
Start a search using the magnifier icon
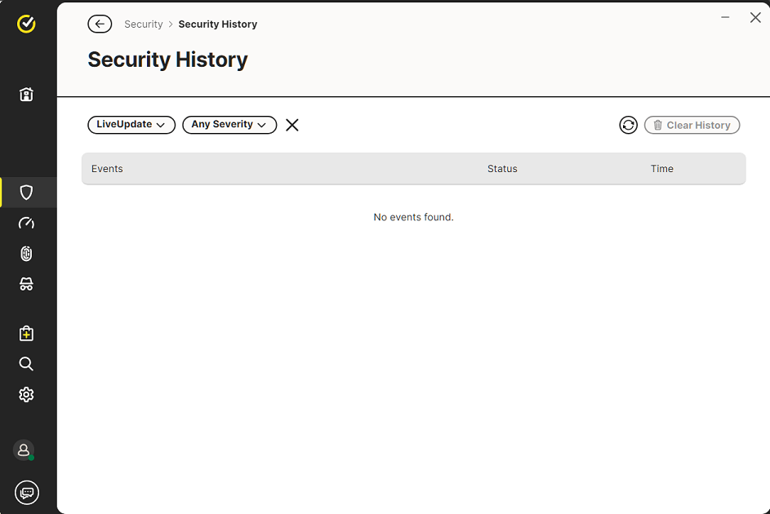(26, 363)
